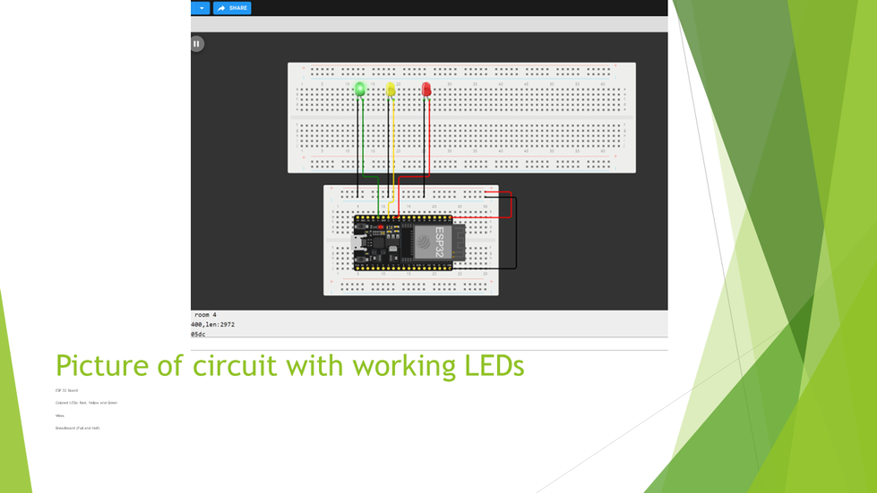Click the 'Breadboard (Full and Half)' text
877x493 pixels.
(77, 429)
